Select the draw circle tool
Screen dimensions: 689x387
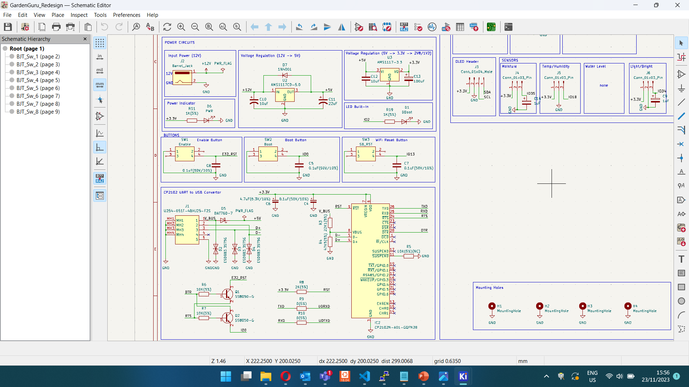pos(681,301)
